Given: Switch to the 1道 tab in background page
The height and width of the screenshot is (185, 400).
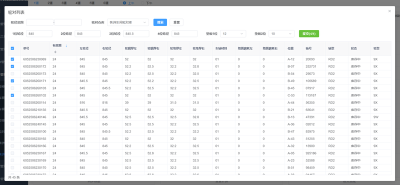Looking at the screenshot, I should tap(36, 3).
